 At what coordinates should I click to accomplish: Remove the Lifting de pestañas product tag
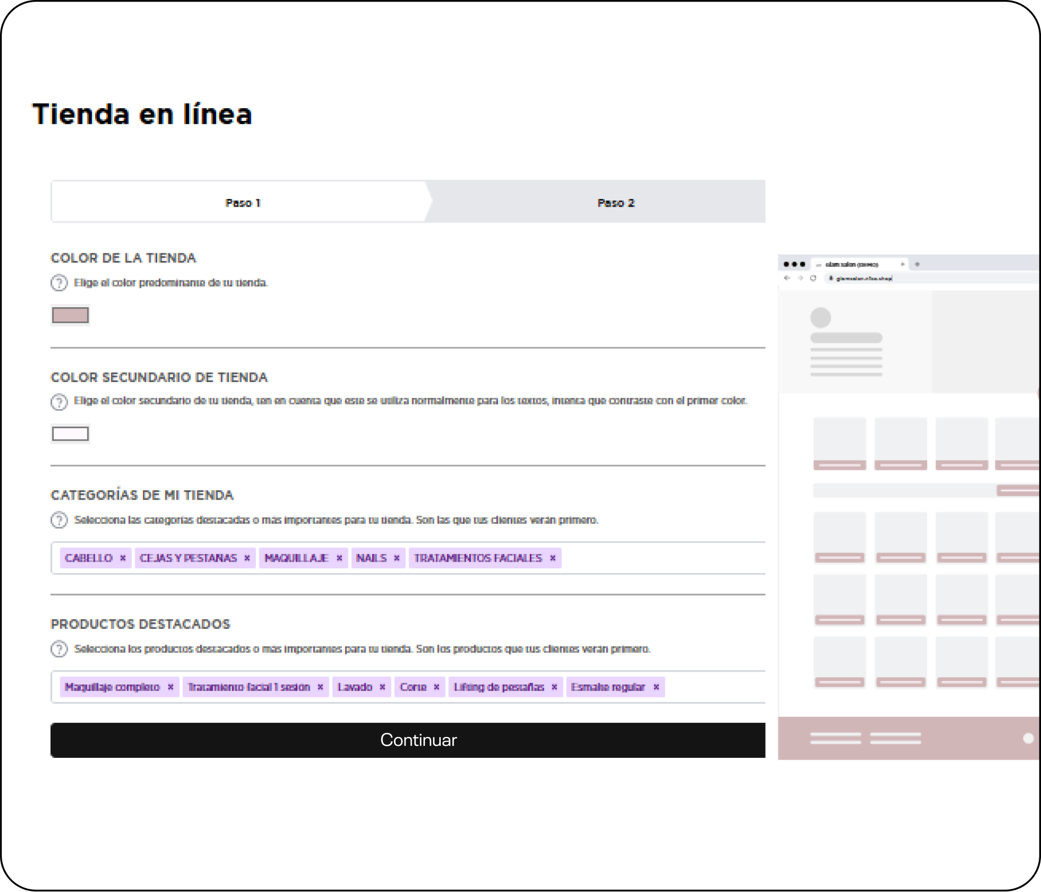click(555, 687)
